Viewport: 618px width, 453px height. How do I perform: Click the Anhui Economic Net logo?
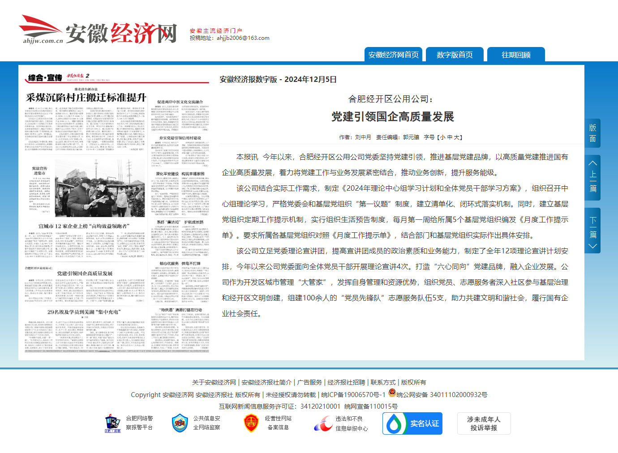(x=98, y=30)
